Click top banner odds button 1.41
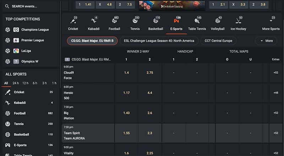This screenshot has height=156, width=284. tap(85, 5)
